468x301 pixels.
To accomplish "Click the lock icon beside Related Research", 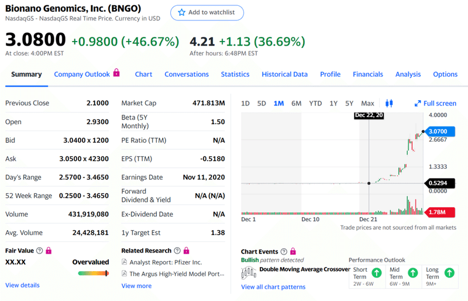I will coord(186,251).
